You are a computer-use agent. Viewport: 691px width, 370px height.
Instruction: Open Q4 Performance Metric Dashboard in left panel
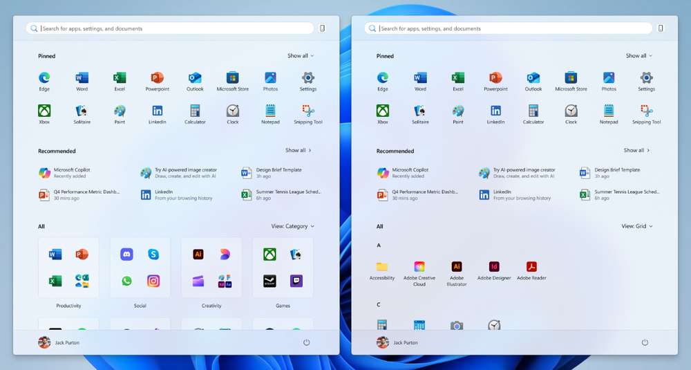(x=79, y=194)
